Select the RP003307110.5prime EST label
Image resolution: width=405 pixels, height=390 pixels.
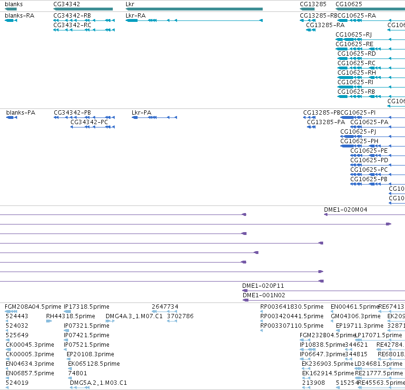coord(292,326)
